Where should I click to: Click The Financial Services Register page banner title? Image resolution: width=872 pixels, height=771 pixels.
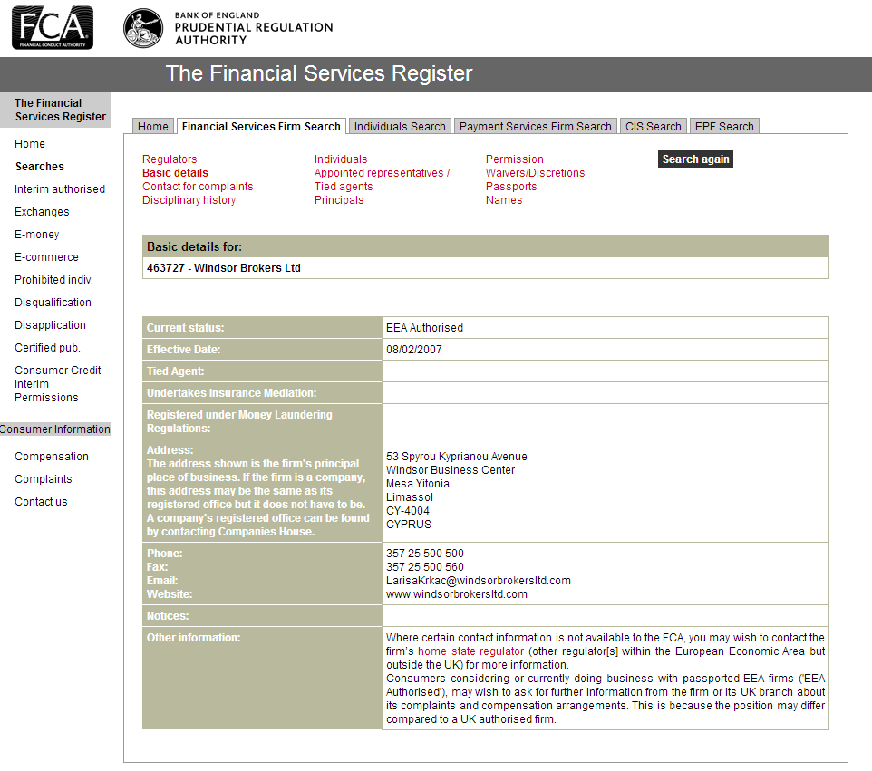tap(319, 73)
